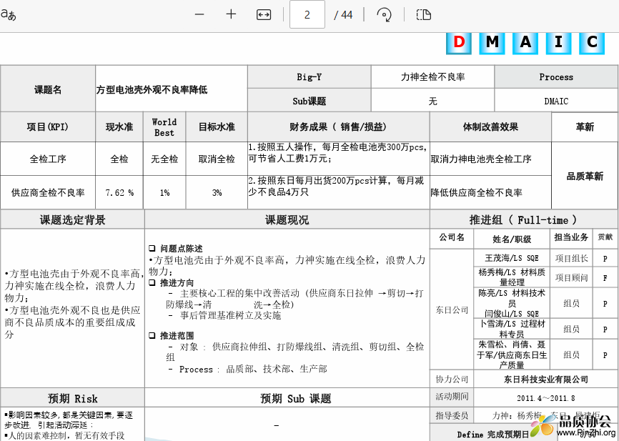Click the '取消力神电池壳全检工序' cell
The image size is (619, 441).
click(x=490, y=159)
